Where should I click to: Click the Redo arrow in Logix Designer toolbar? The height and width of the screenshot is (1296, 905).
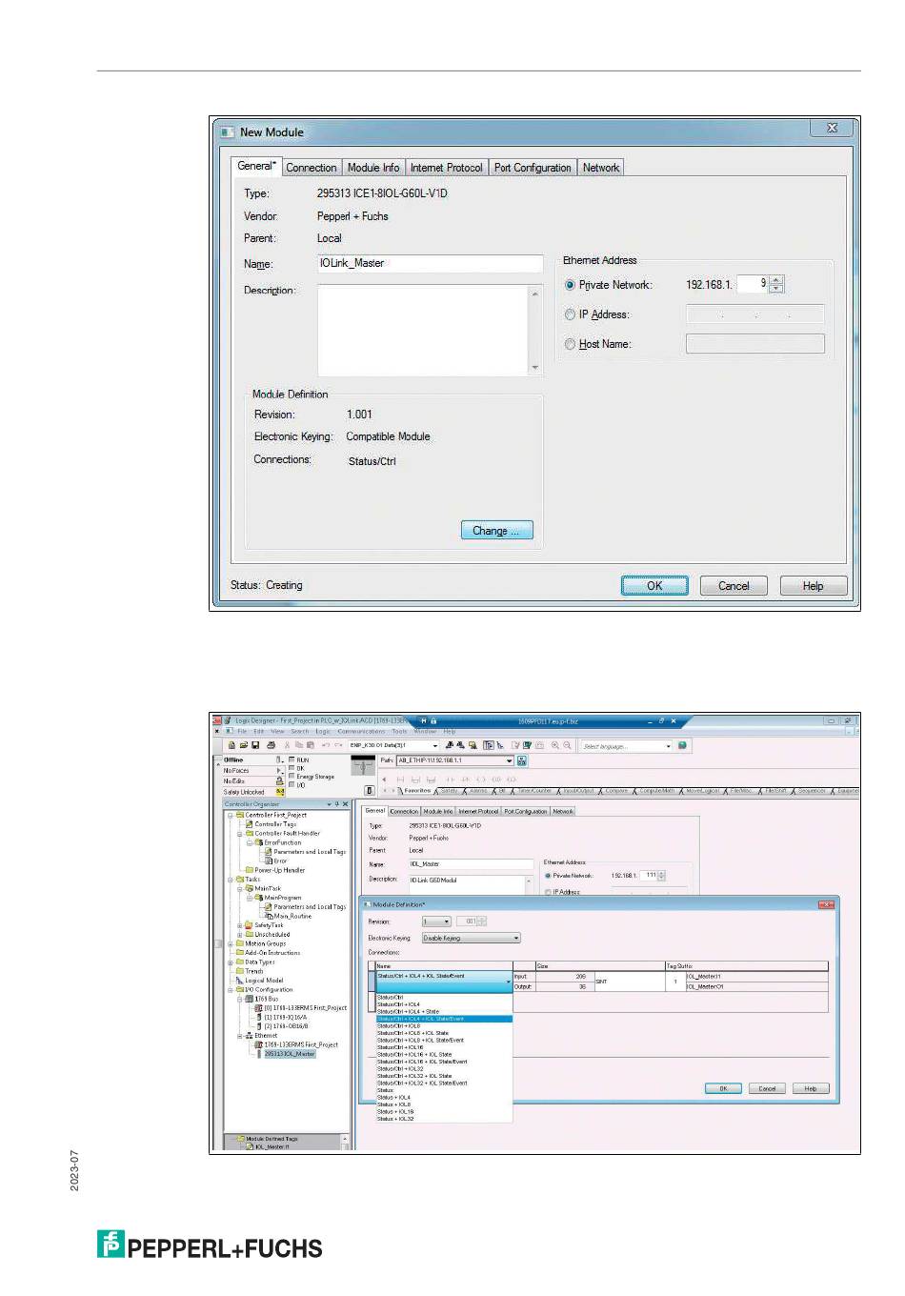(x=339, y=745)
